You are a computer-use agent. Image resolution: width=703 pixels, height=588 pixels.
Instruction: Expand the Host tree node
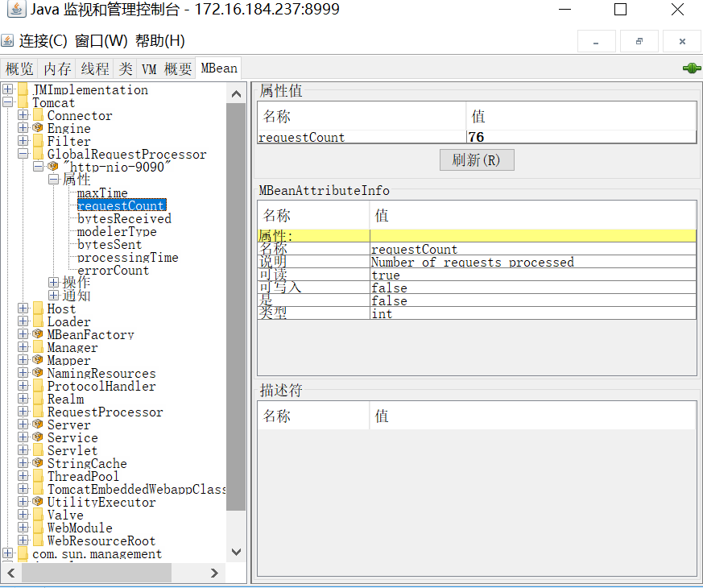23,308
